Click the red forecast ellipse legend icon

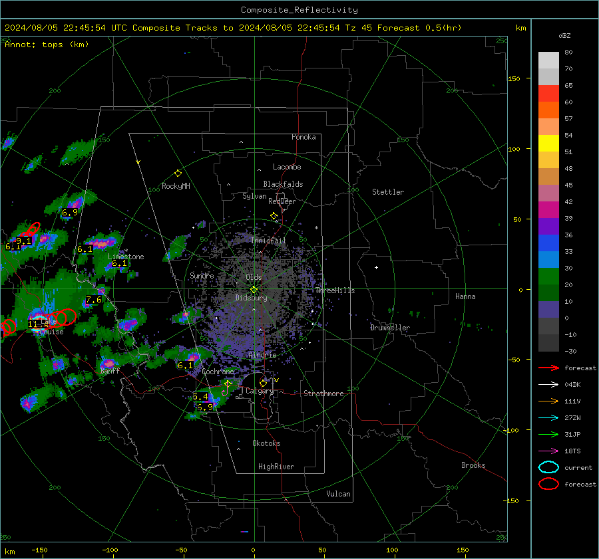548,484
